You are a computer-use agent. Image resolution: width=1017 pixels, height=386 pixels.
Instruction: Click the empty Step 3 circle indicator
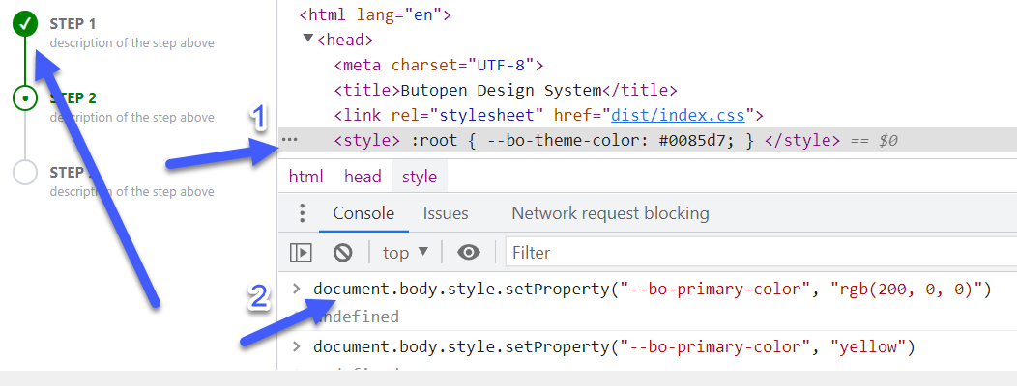(x=25, y=172)
